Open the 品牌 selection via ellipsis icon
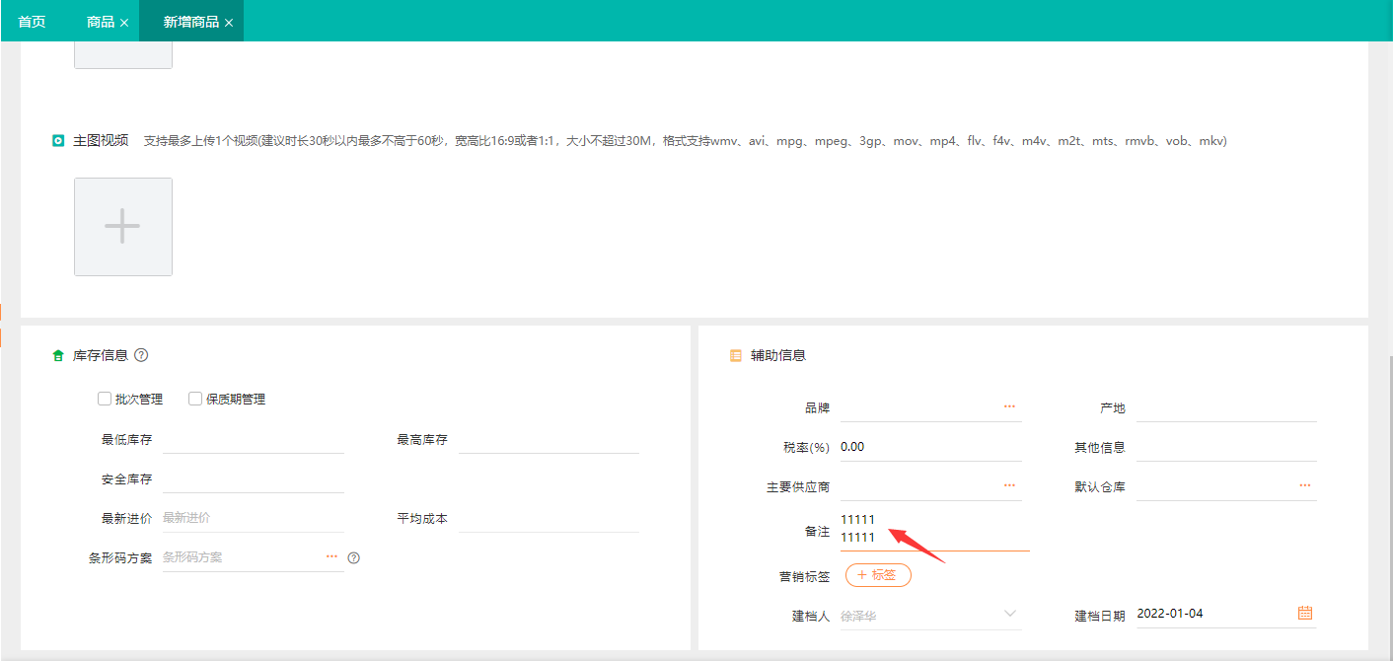Screen dimensions: 1393x661 [1009, 404]
